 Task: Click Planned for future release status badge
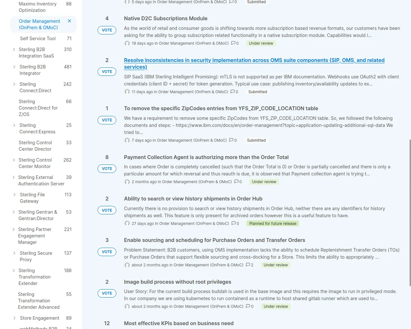pyautogui.click(x=273, y=223)
